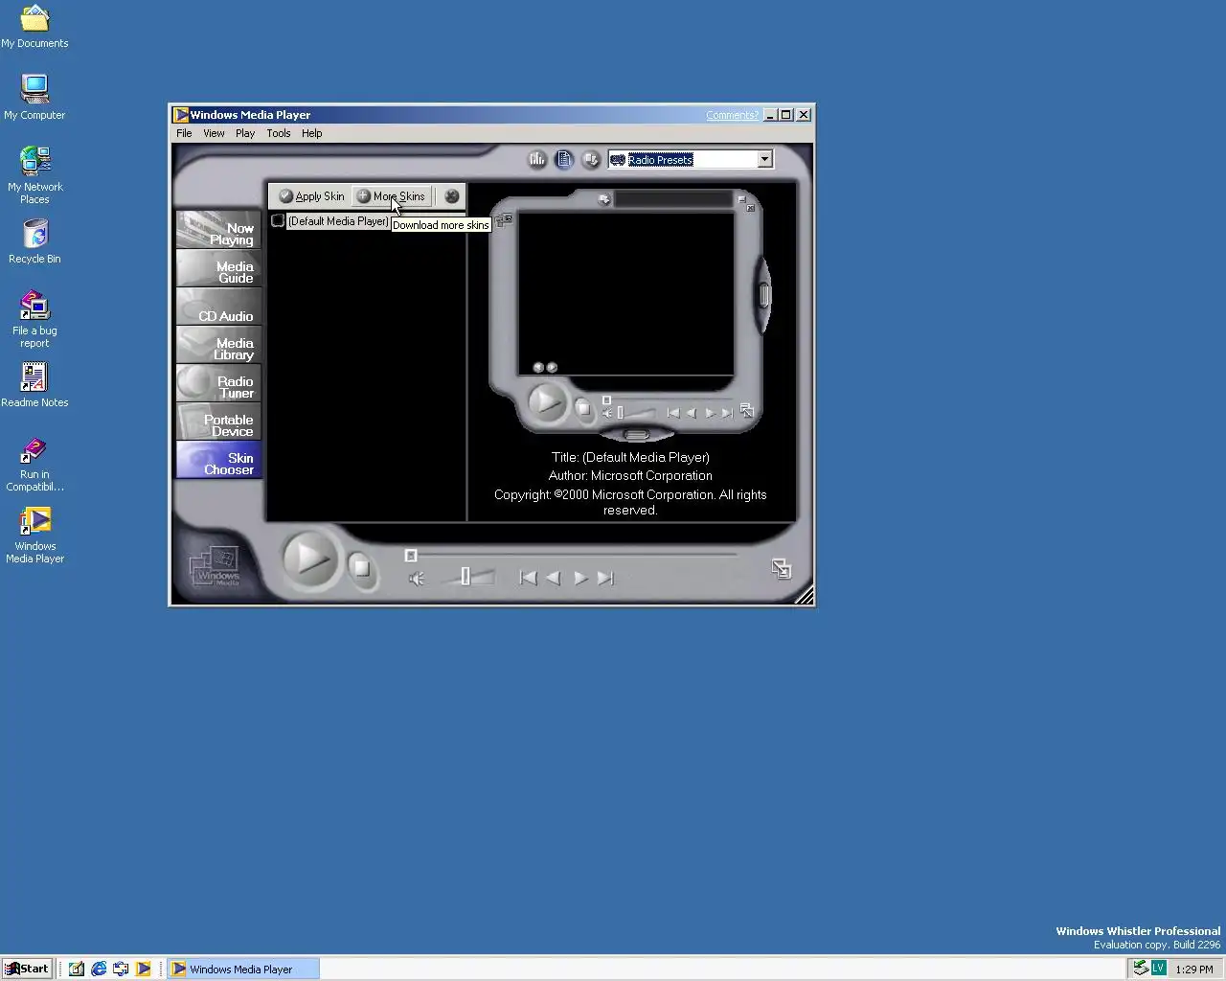Image resolution: width=1226 pixels, height=981 pixels.
Task: Open the Now Playing tab
Action: tap(218, 230)
